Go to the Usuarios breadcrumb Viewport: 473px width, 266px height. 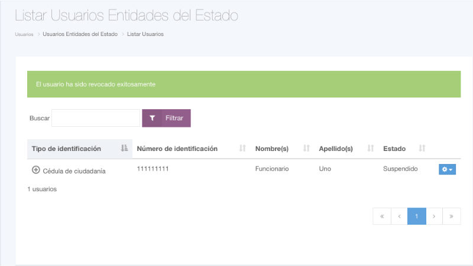coord(24,34)
